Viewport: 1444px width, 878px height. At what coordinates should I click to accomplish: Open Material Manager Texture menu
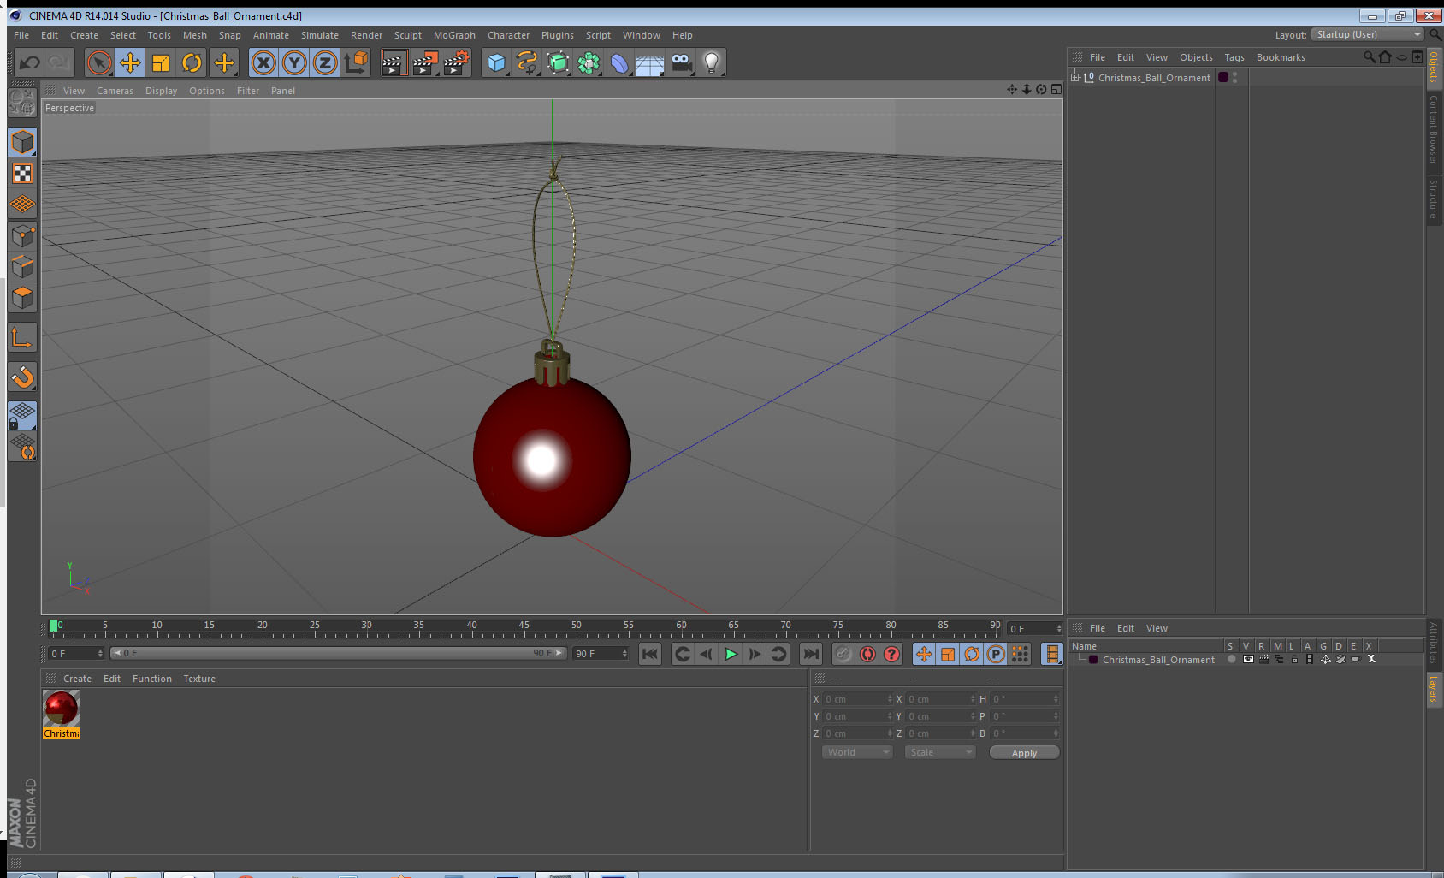coord(199,679)
